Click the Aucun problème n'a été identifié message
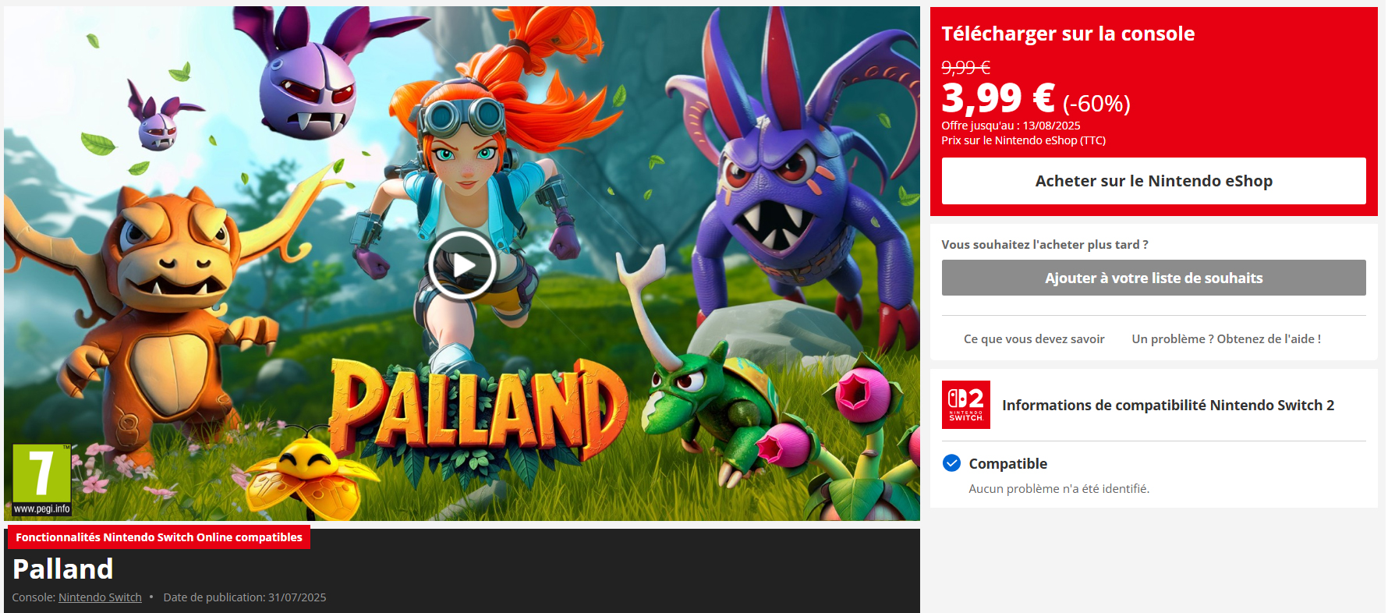Image resolution: width=1388 pixels, height=613 pixels. [x=1059, y=489]
